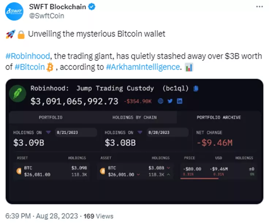Select the Portfolio Archive tab

pos(219,118)
